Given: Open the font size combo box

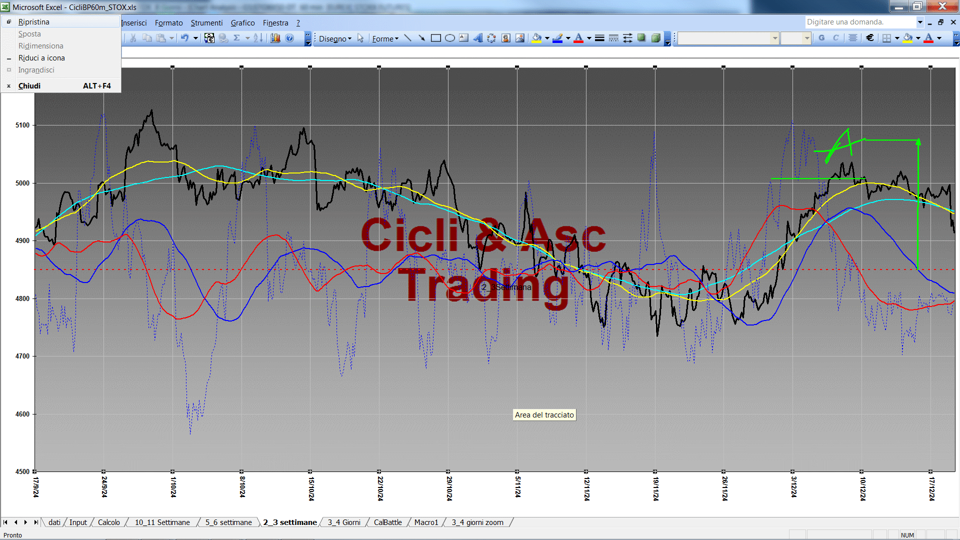Looking at the screenshot, I should coord(795,38).
